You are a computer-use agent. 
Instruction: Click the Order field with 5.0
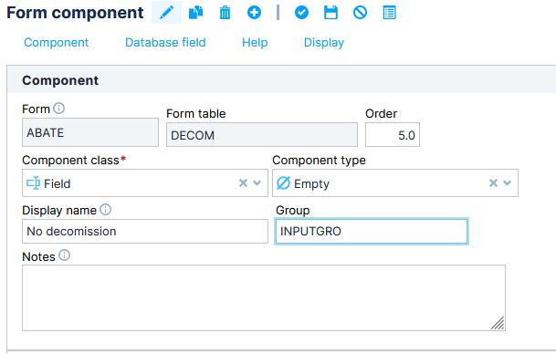tap(393, 135)
